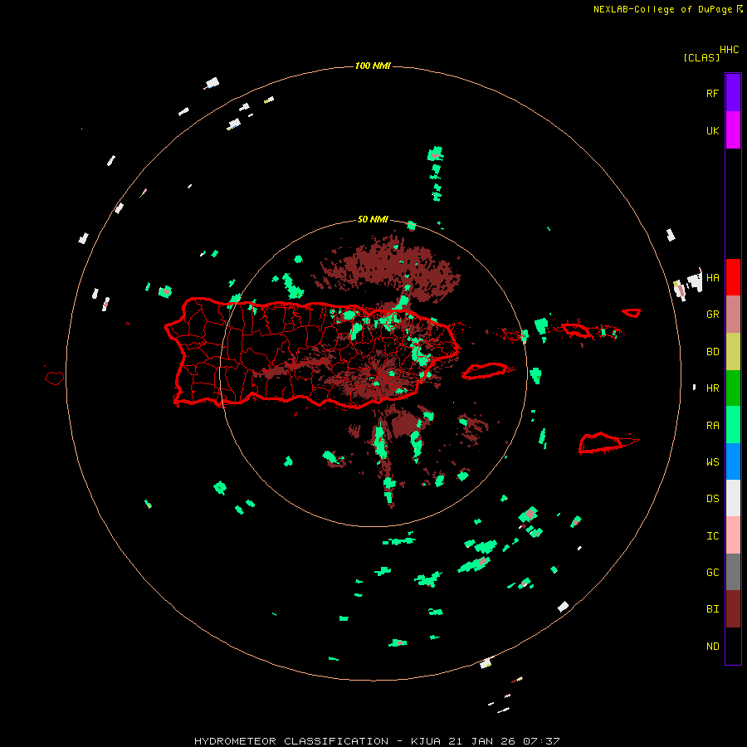Click the HYDROMETEOR CLASSIFICATION title text

tap(291, 741)
